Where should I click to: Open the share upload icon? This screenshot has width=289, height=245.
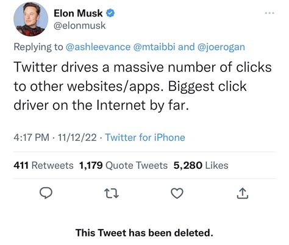pos(243,193)
